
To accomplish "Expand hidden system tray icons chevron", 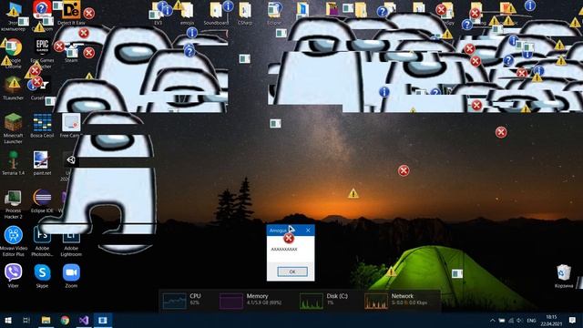I will click(x=493, y=320).
